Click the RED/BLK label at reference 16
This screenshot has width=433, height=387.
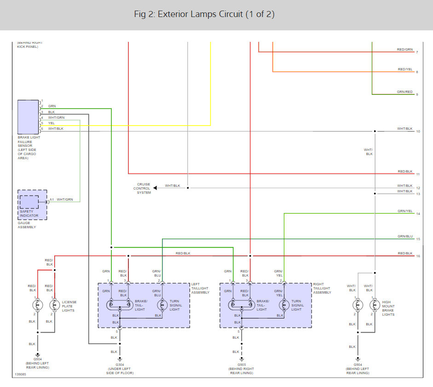click(405, 253)
